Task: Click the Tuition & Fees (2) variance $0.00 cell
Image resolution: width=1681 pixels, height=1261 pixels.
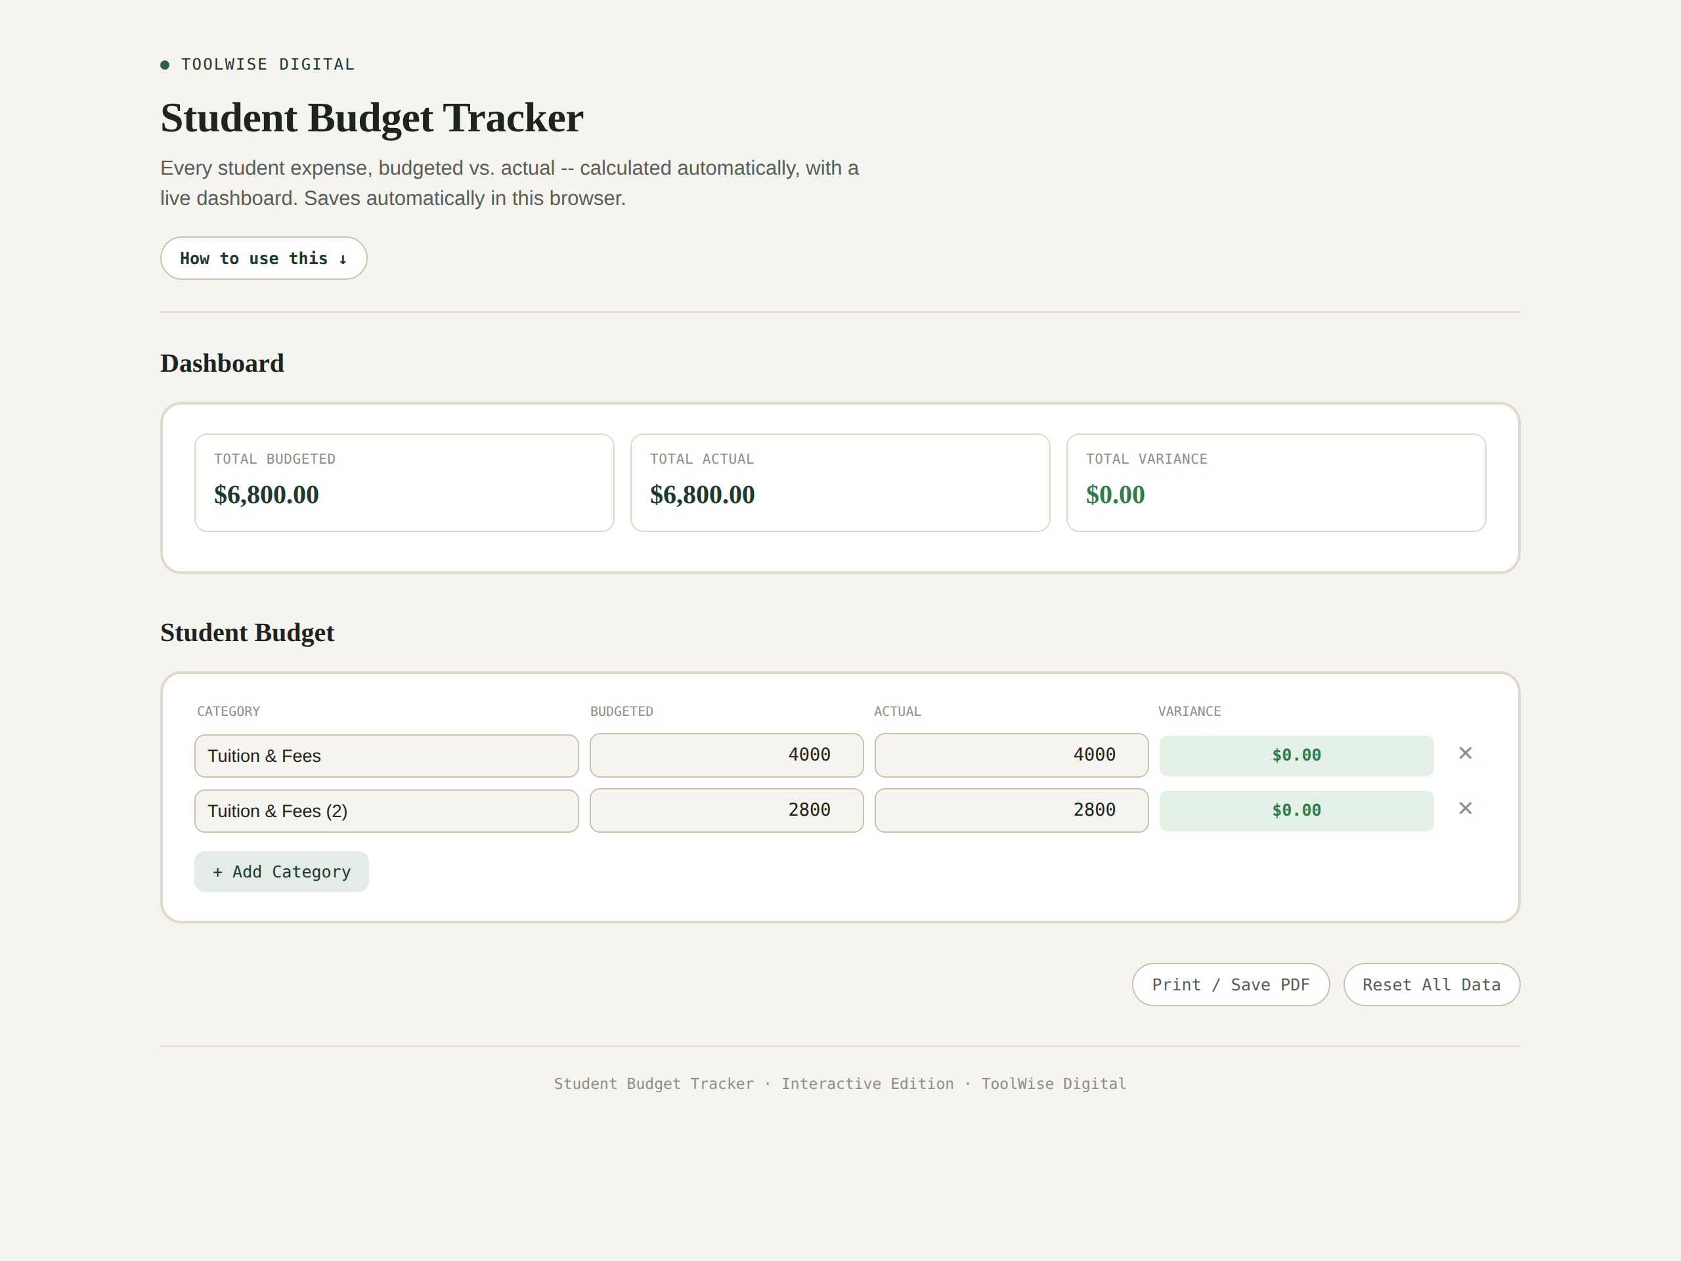Action: click(1296, 811)
